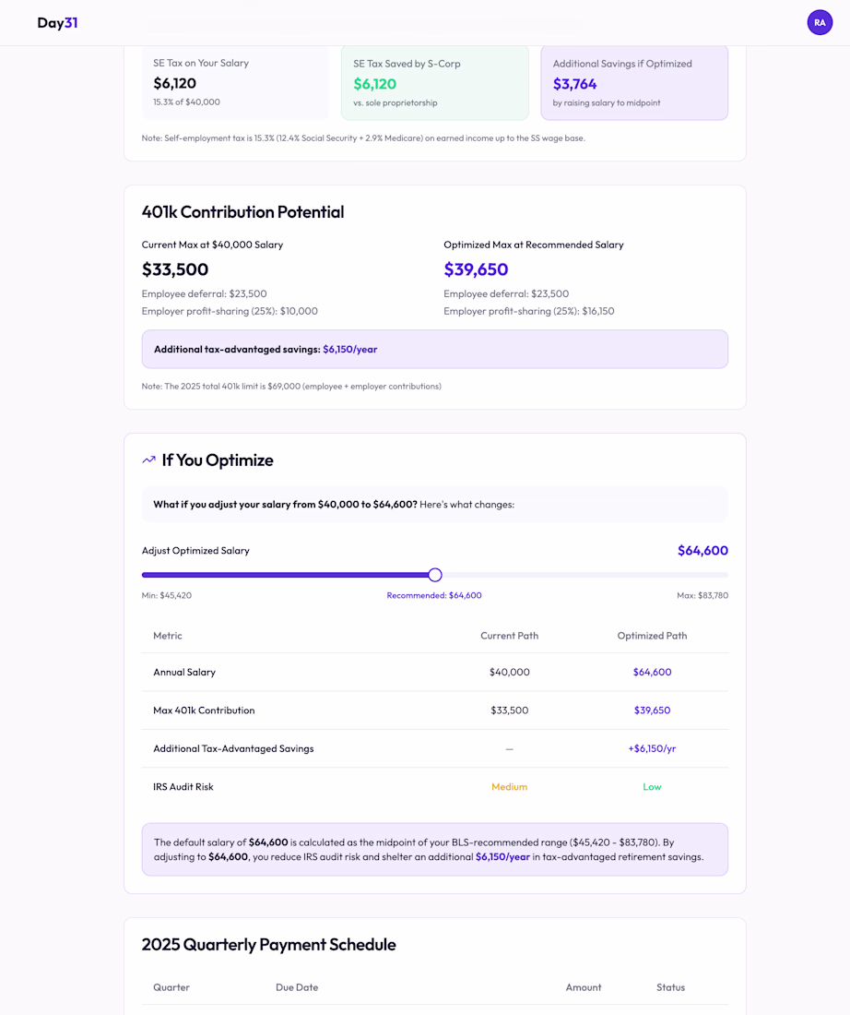The height and width of the screenshot is (1015, 850).
Task: Click the Min: $45,420 slider label
Action: (x=167, y=596)
